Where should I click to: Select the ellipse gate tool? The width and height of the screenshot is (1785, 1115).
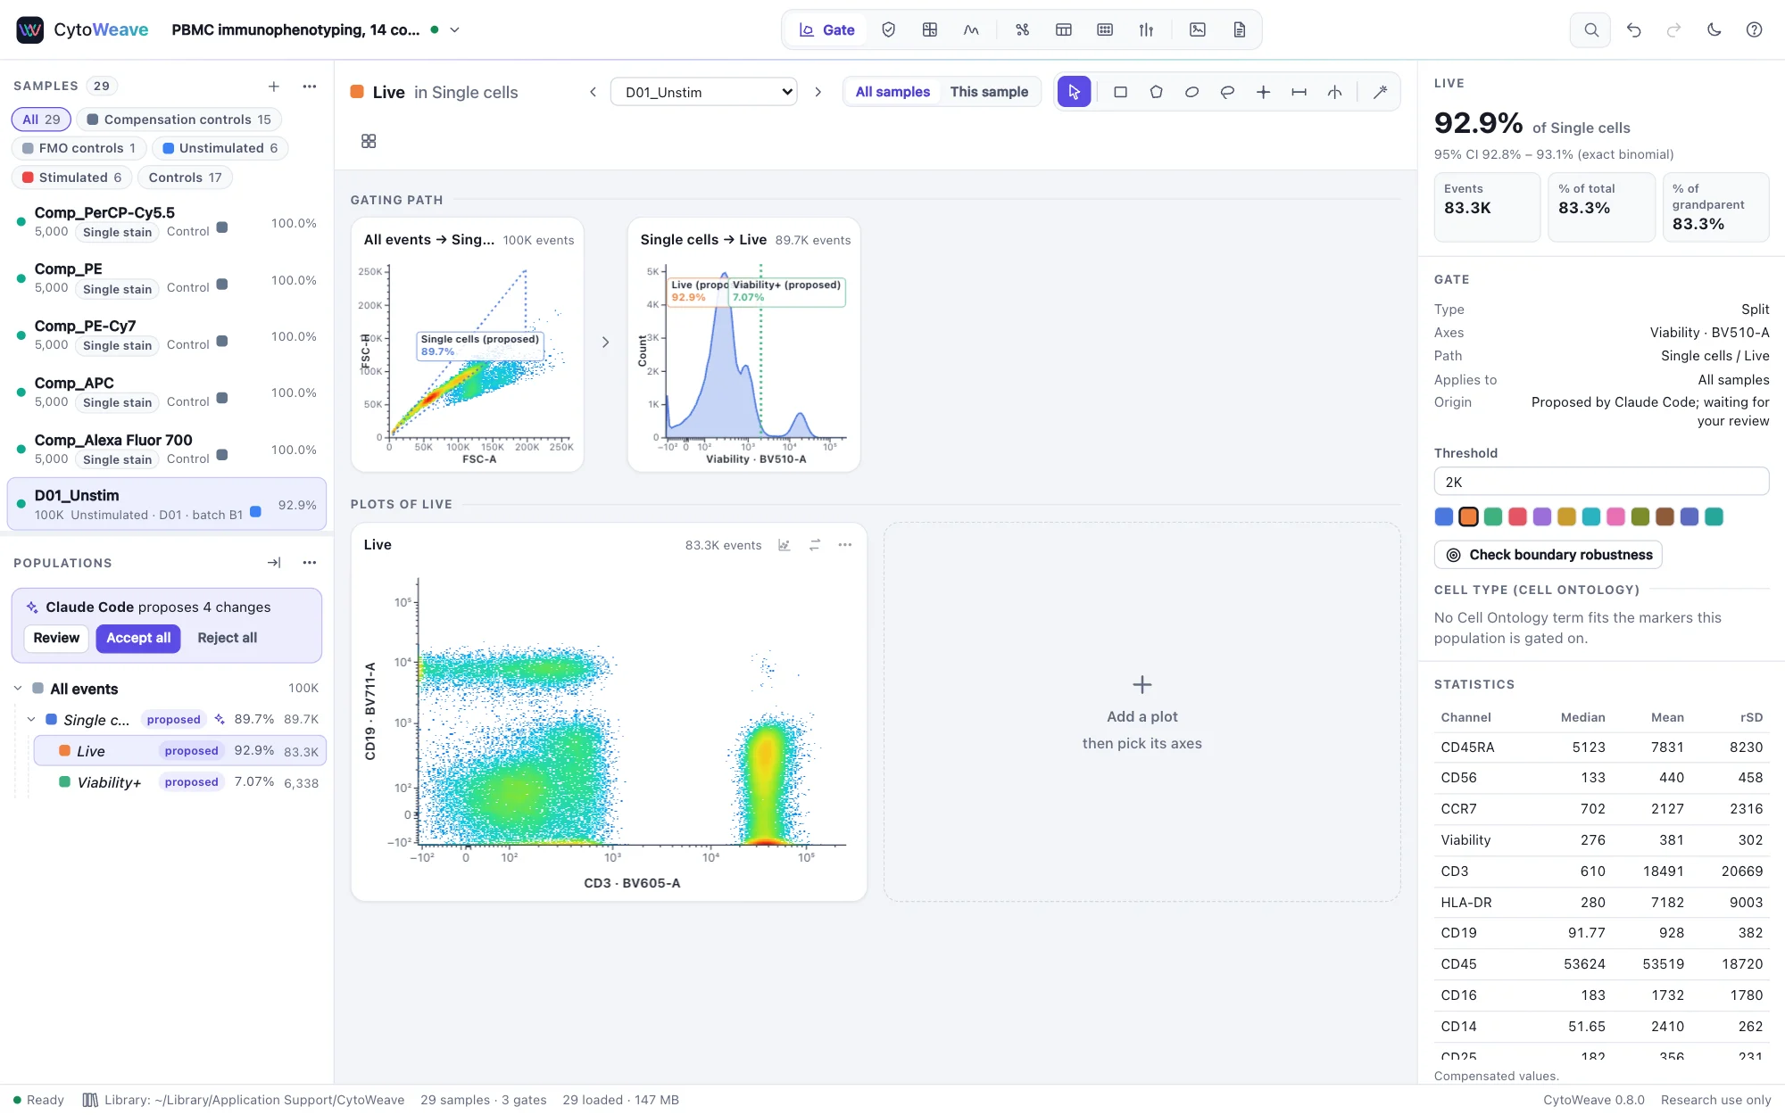coord(1191,92)
